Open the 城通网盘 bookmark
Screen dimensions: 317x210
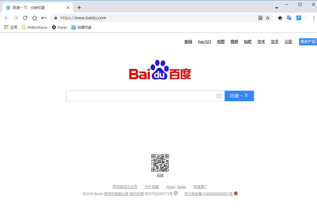[x=81, y=27]
